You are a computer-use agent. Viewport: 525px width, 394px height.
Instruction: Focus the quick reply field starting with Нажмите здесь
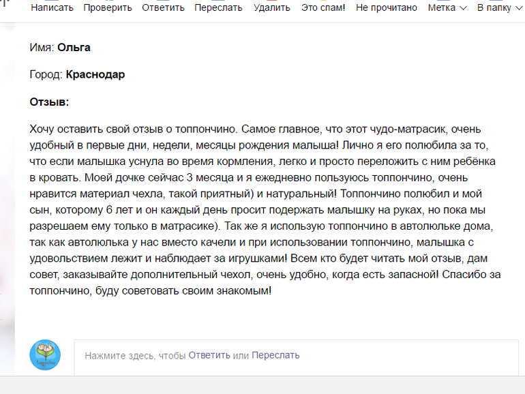[297, 357]
